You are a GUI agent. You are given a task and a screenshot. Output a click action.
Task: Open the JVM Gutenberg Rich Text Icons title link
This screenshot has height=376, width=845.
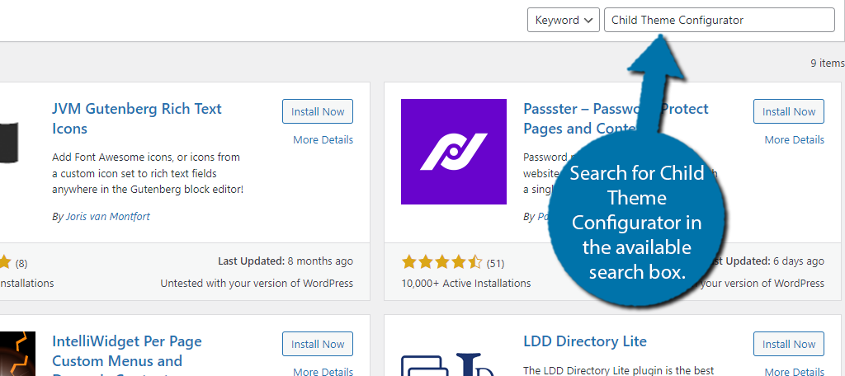coord(137,119)
